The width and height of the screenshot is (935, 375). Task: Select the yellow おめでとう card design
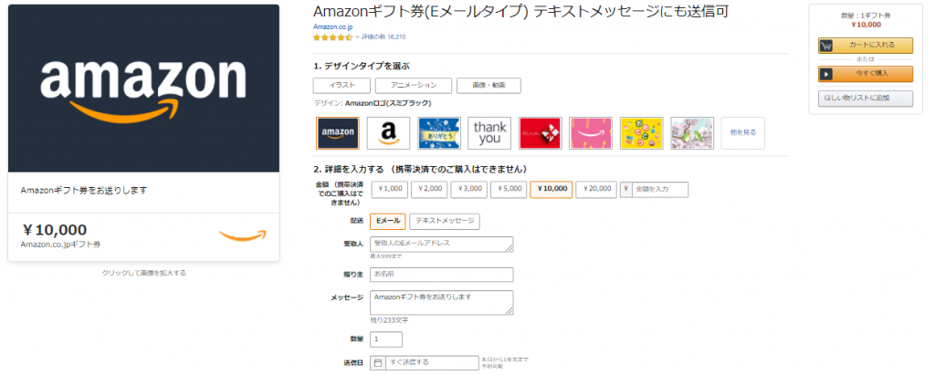pos(641,133)
